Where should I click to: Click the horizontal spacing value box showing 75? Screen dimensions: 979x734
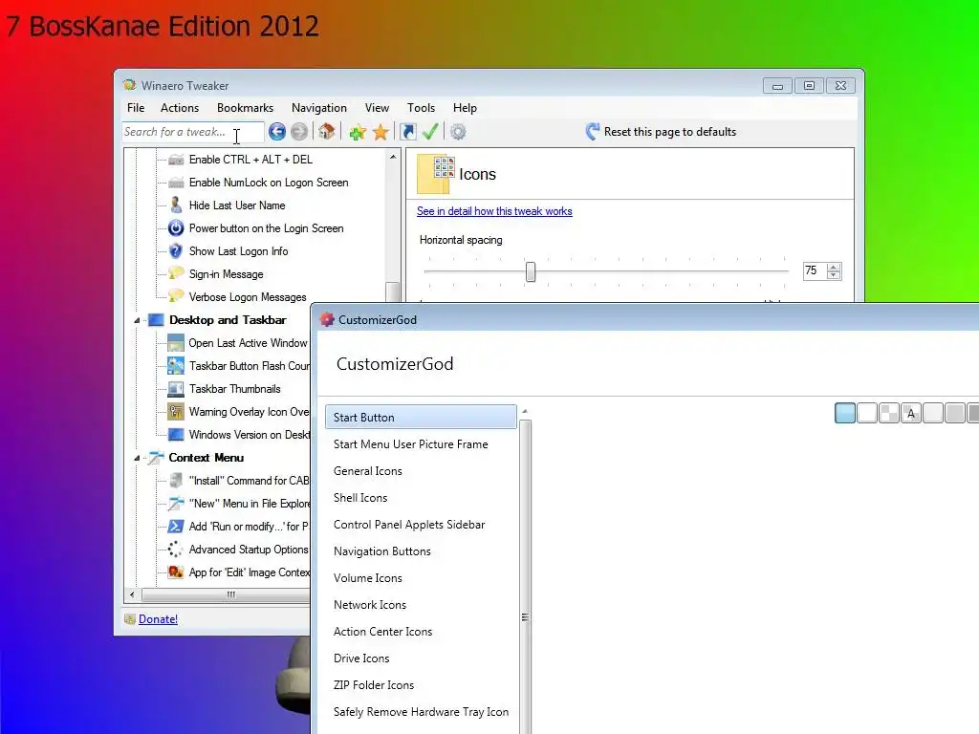(x=815, y=270)
